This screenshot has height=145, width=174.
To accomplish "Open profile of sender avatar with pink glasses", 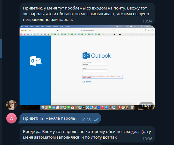I will (11, 105).
